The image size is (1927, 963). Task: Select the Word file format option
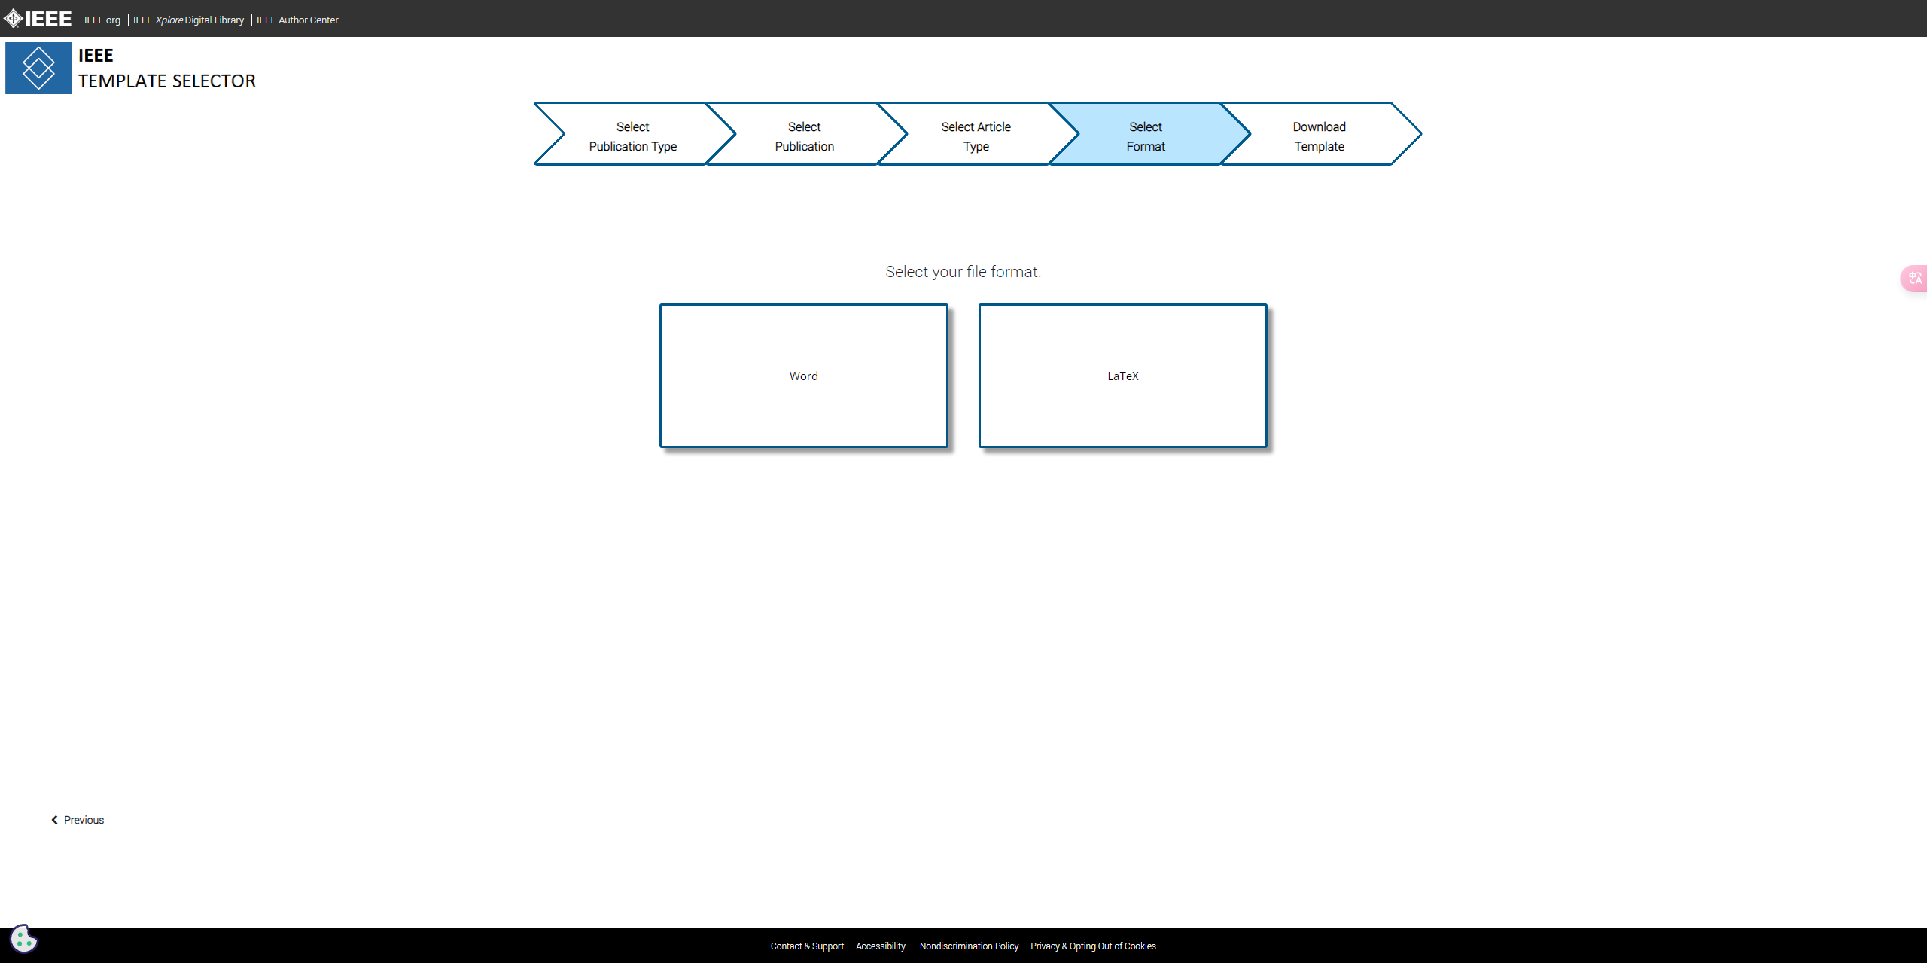[x=802, y=375]
